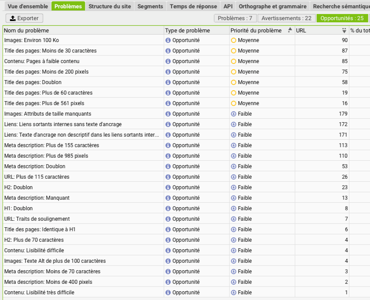This screenshot has width=370, height=300.
Task: Toggle sort arrow on Priorité du problème column
Action: click(290, 30)
